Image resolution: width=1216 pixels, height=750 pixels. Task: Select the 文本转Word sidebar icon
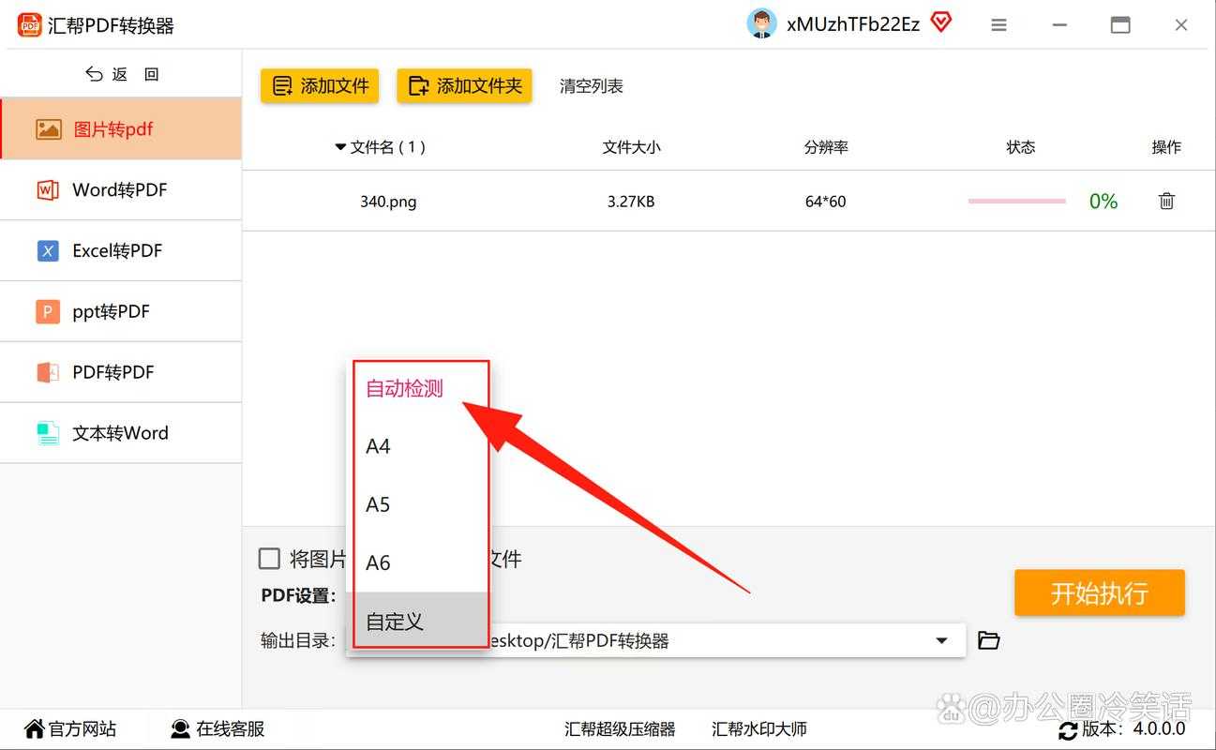click(x=47, y=432)
